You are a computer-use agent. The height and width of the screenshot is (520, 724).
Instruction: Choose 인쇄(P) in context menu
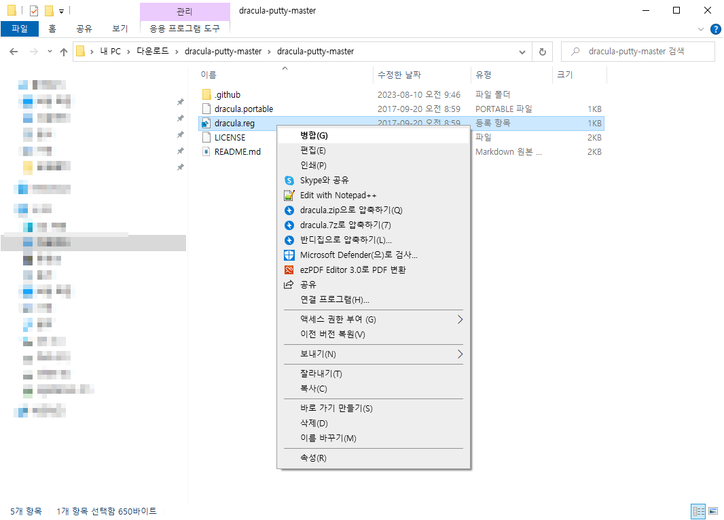pos(374,165)
